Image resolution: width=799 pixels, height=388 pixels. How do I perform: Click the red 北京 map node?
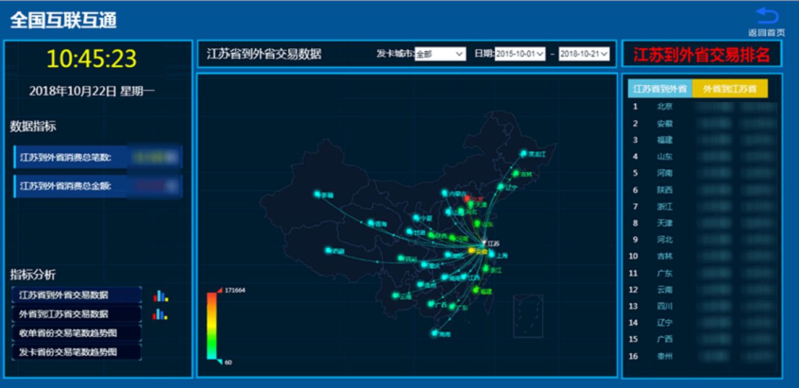click(x=468, y=198)
